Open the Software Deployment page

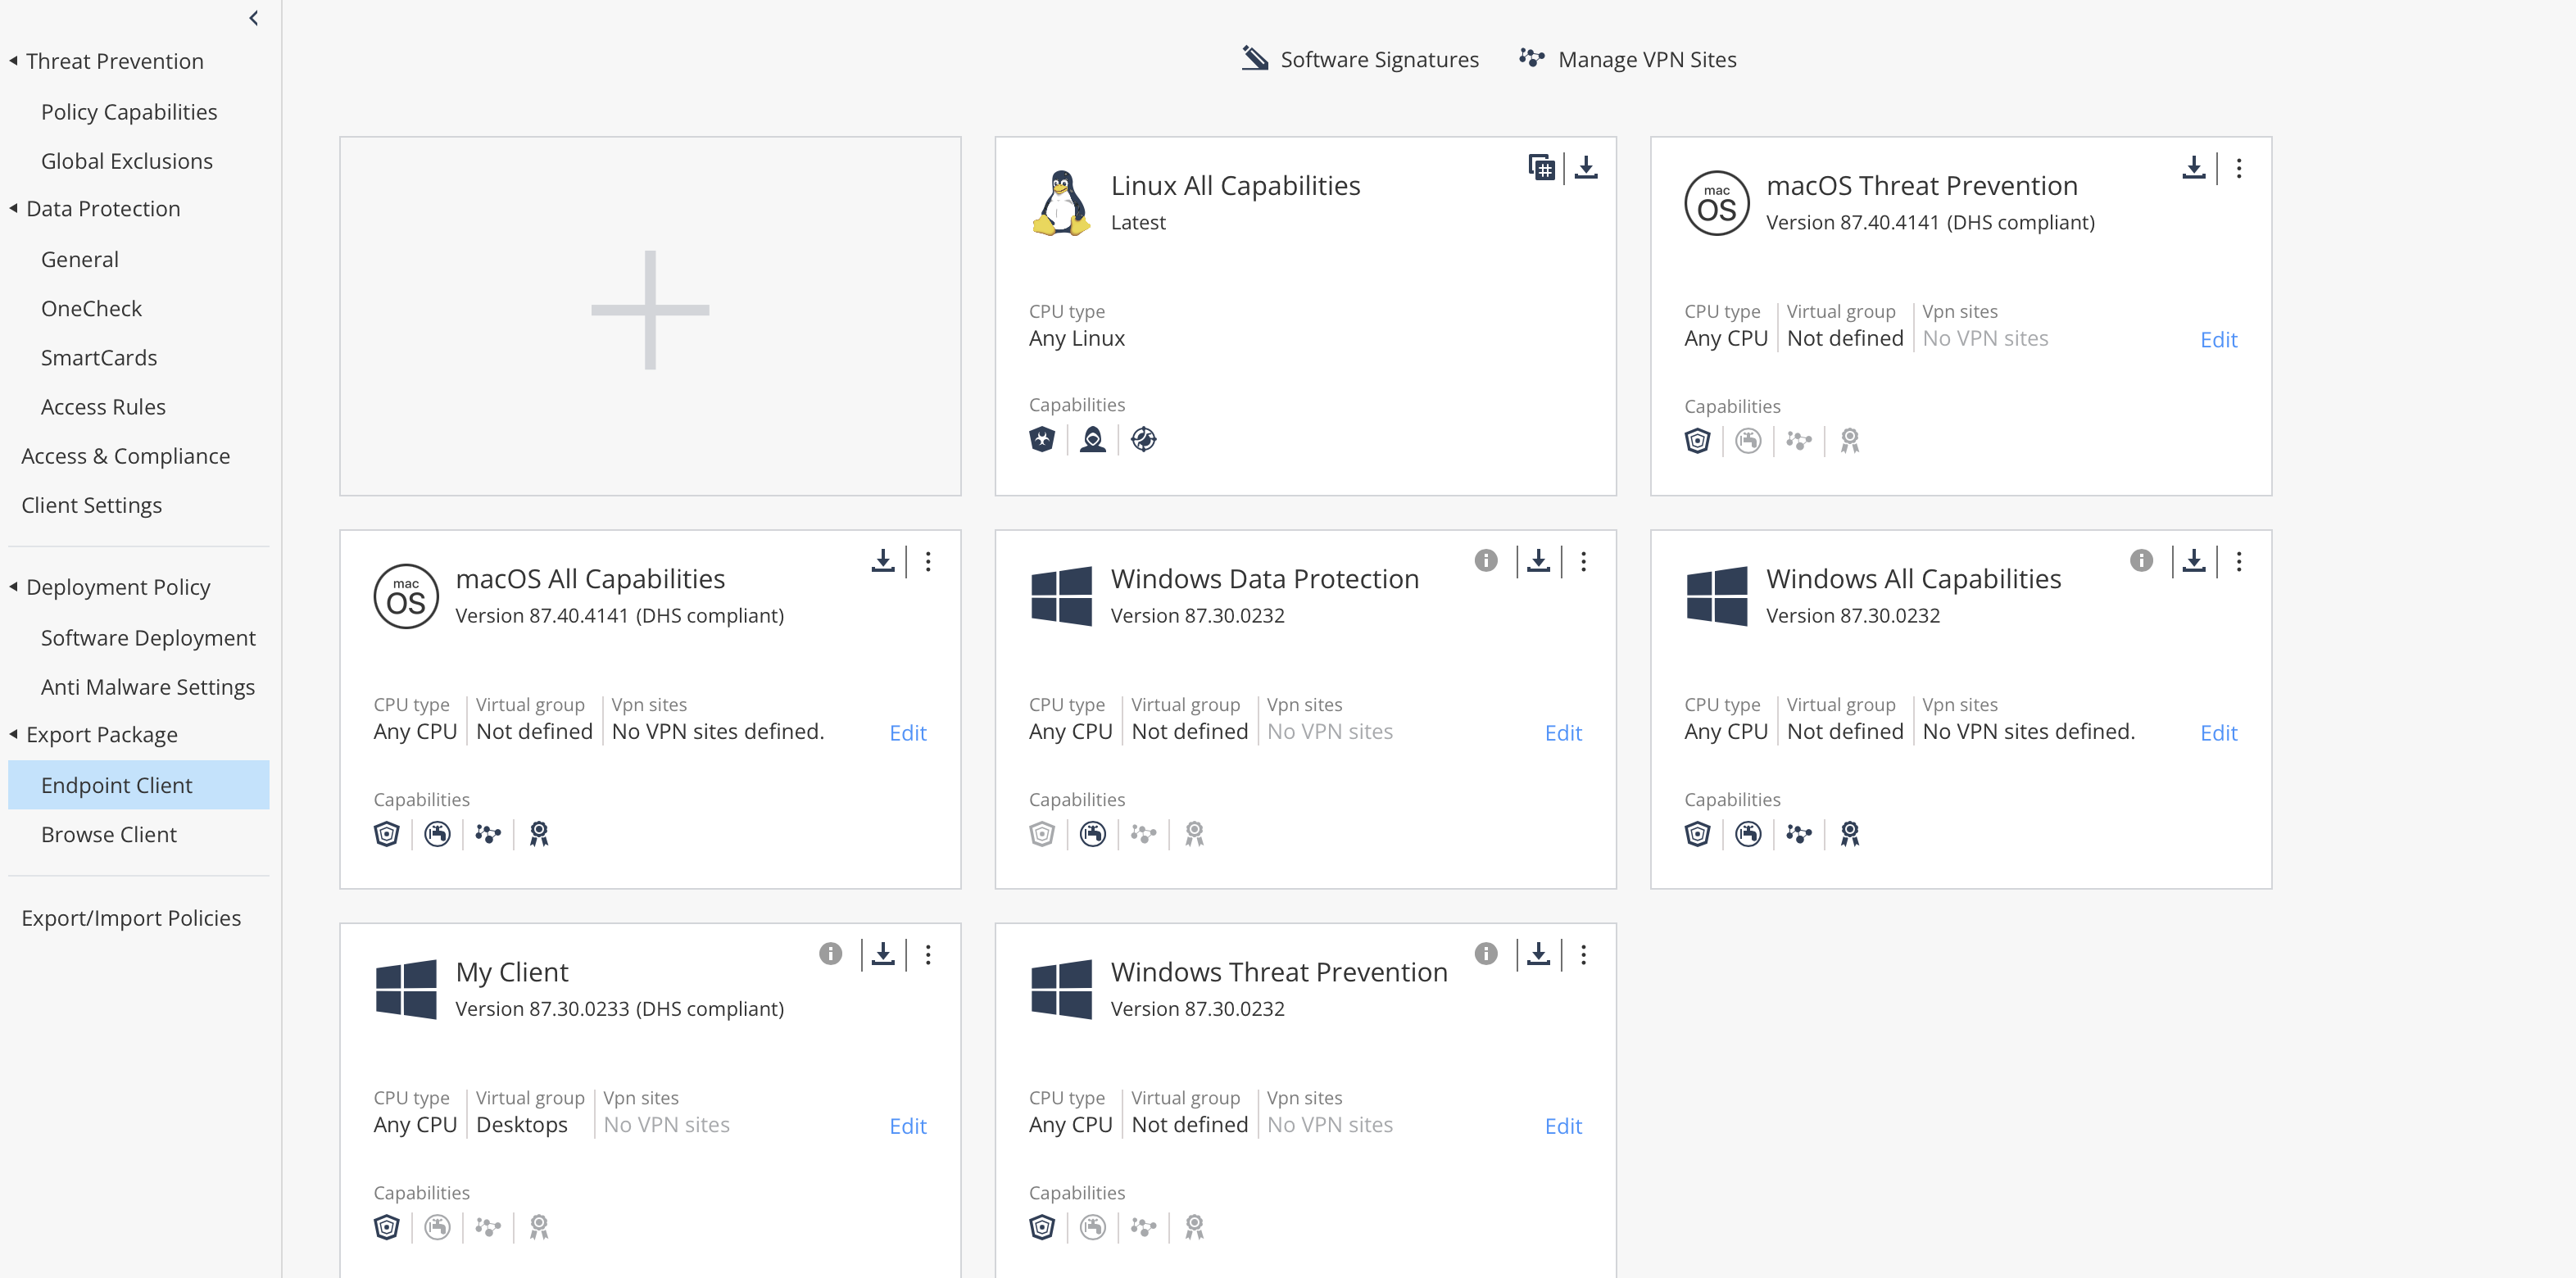click(147, 638)
